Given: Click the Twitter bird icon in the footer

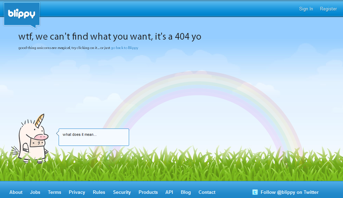Looking at the screenshot, I should point(255,192).
